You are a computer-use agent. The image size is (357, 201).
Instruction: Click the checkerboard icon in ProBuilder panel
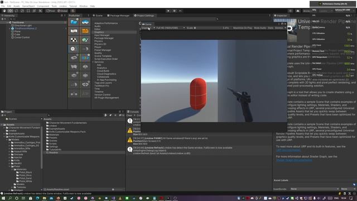coord(74,40)
